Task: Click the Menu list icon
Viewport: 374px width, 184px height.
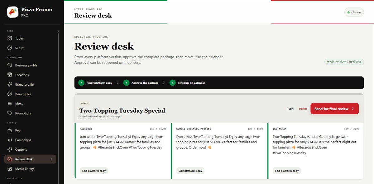Action: (x=10, y=104)
